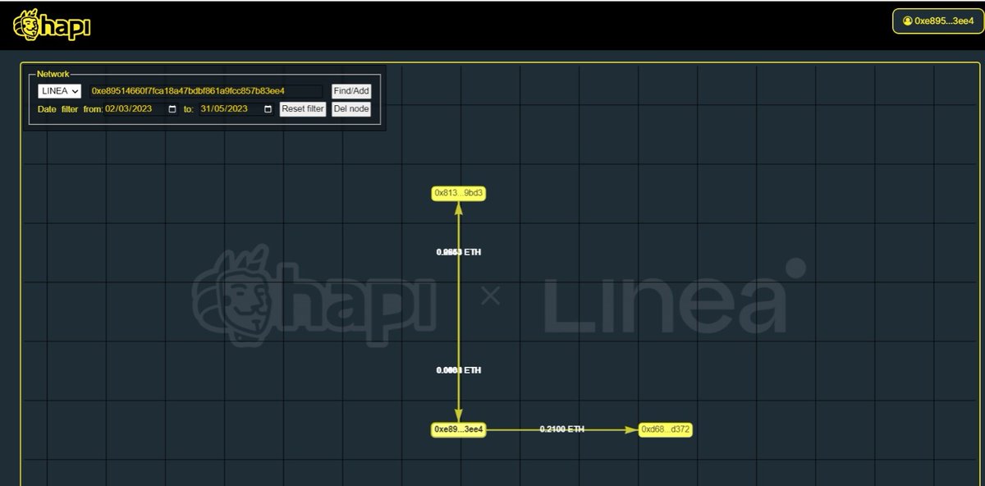
Task: Select the 0xd68...d372 node
Action: [666, 429]
